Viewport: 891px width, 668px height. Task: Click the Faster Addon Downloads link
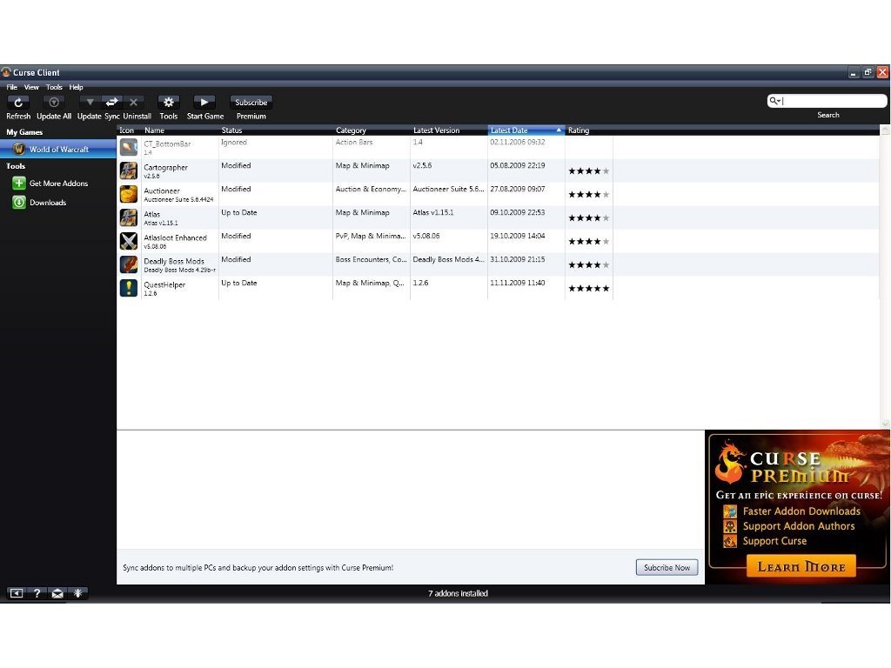801,511
